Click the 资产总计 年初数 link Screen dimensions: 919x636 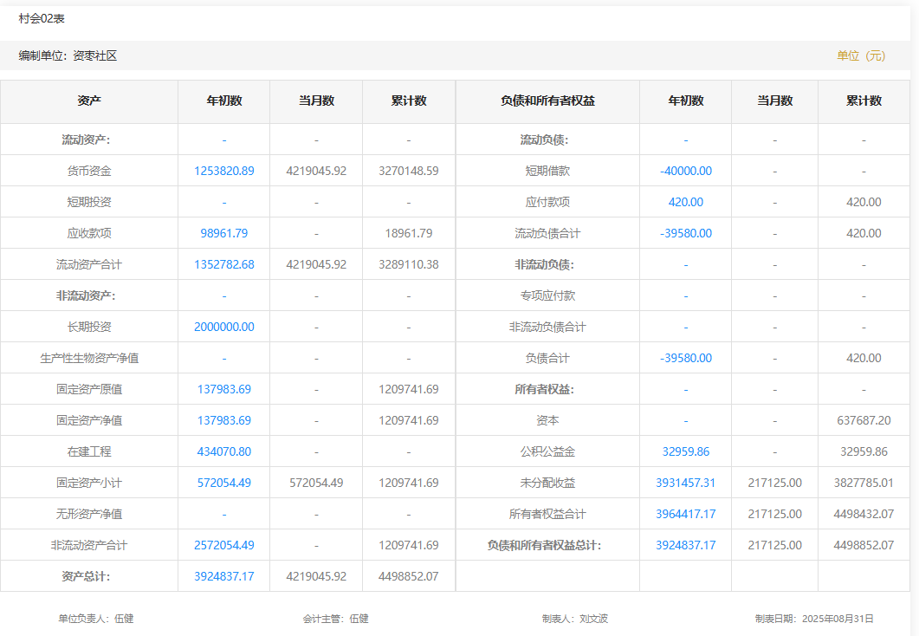pos(223,576)
